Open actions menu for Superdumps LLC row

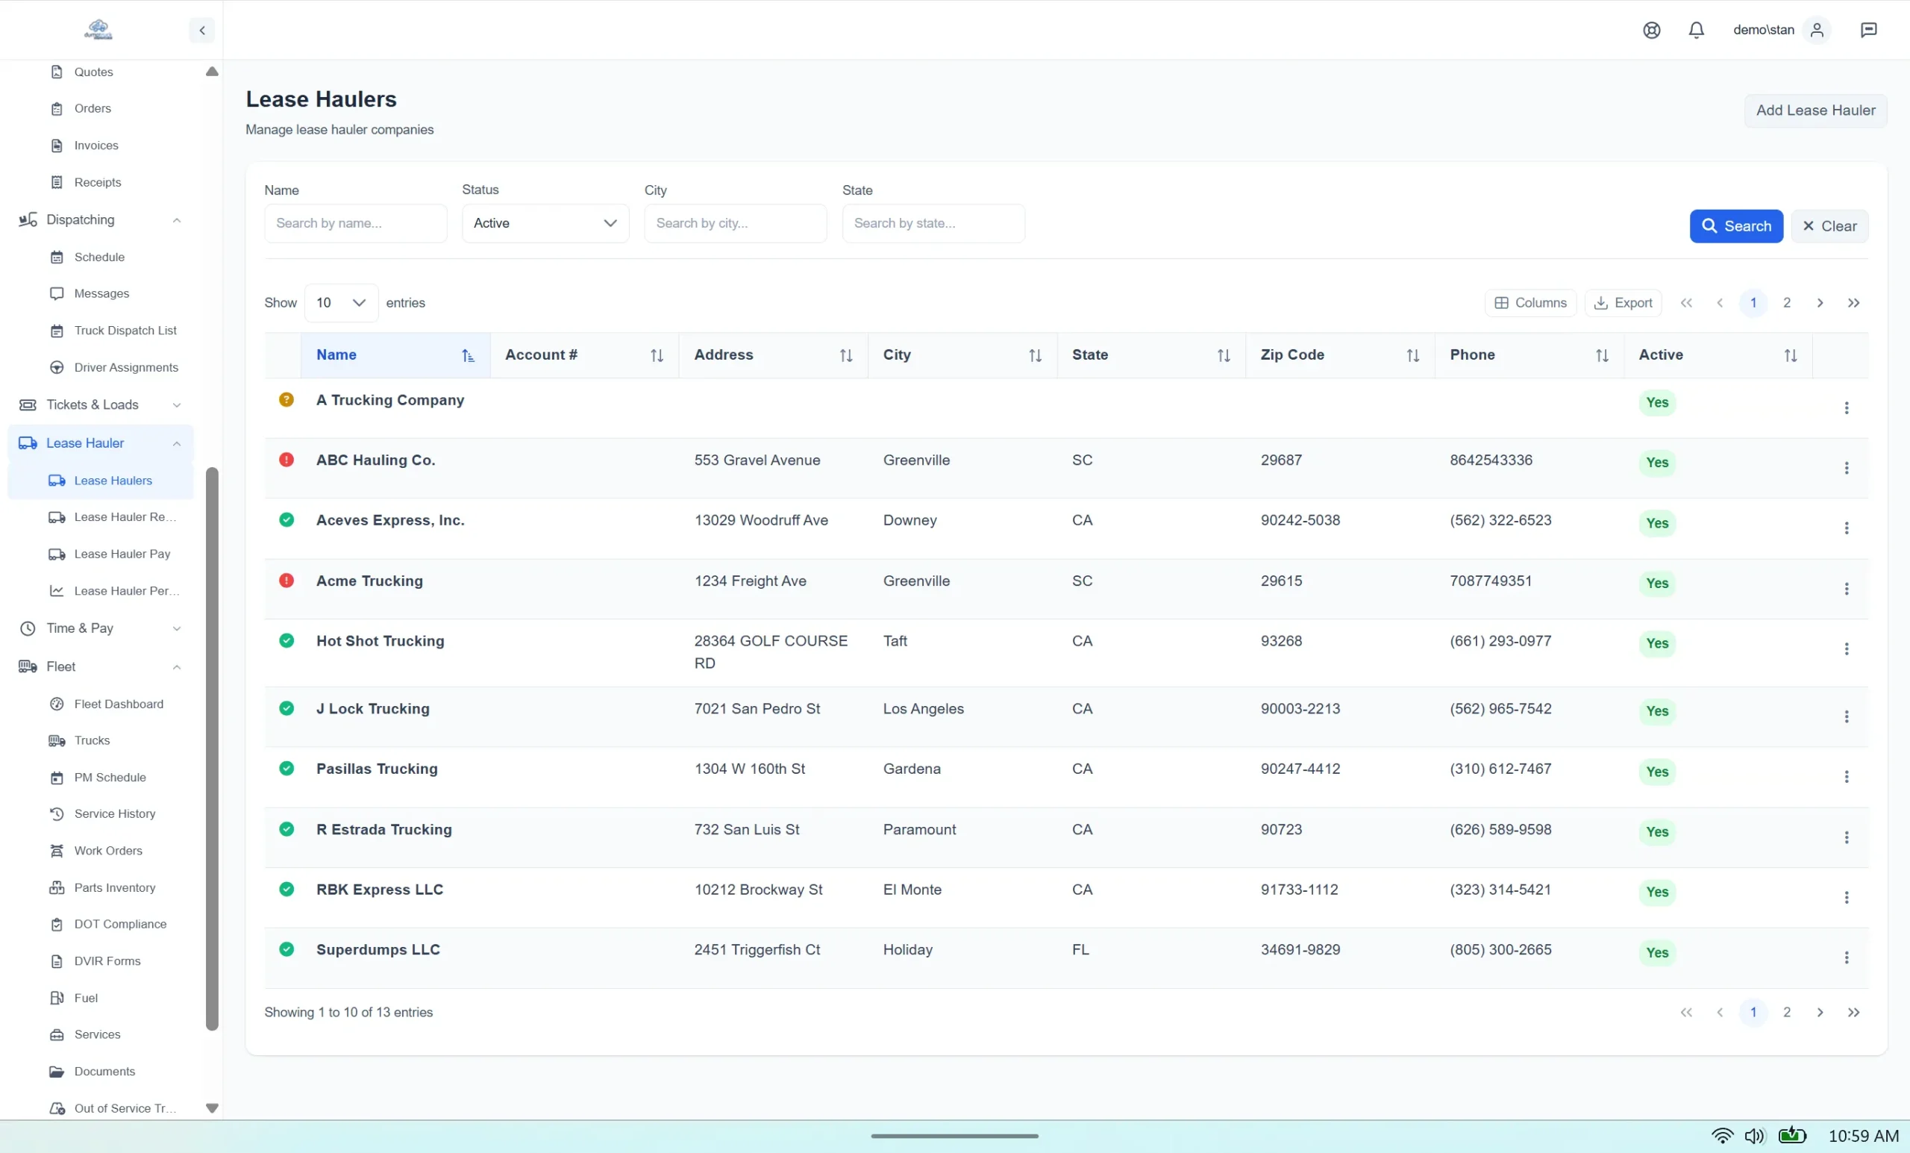[1847, 957]
